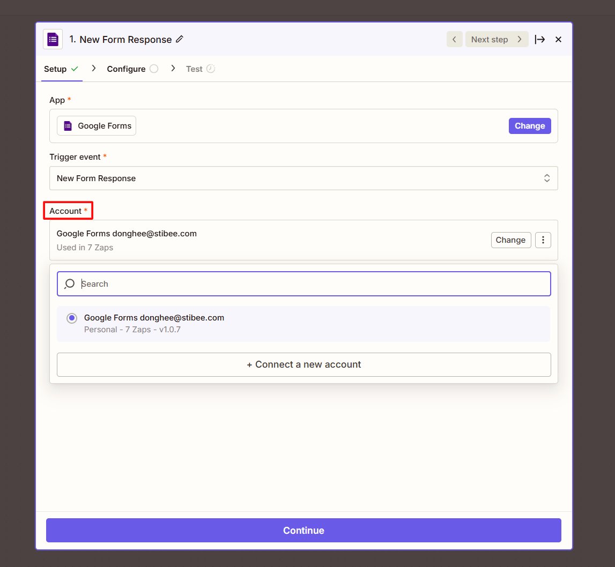Viewport: 615px width, 567px height.
Task: Click the Google Forms app chip
Action: [97, 126]
